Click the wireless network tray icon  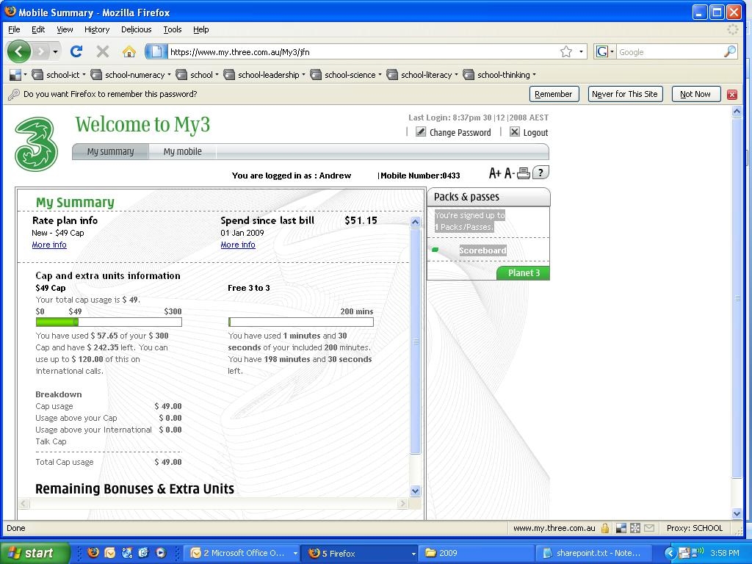699,552
